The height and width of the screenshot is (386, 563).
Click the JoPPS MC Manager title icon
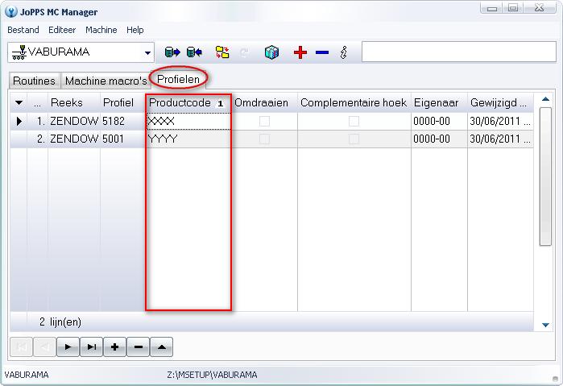coord(11,11)
